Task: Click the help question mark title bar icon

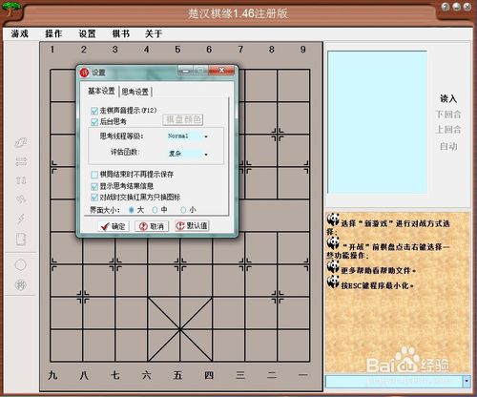Action: pos(446,7)
